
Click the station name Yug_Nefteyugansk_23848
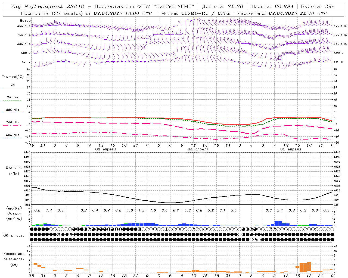point(47,7)
